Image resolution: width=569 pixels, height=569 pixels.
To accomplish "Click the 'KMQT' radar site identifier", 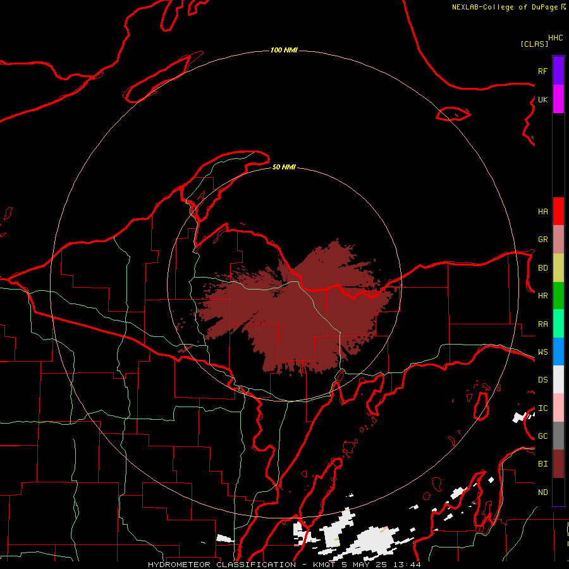I will coord(324,565).
